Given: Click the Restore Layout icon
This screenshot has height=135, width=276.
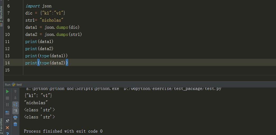Looking at the screenshot, I should pyautogui.click(x=7, y=113).
